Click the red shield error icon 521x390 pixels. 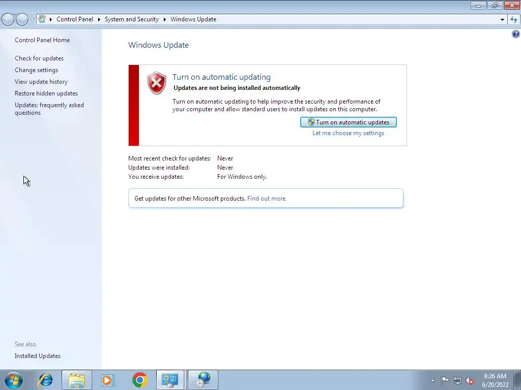point(157,83)
